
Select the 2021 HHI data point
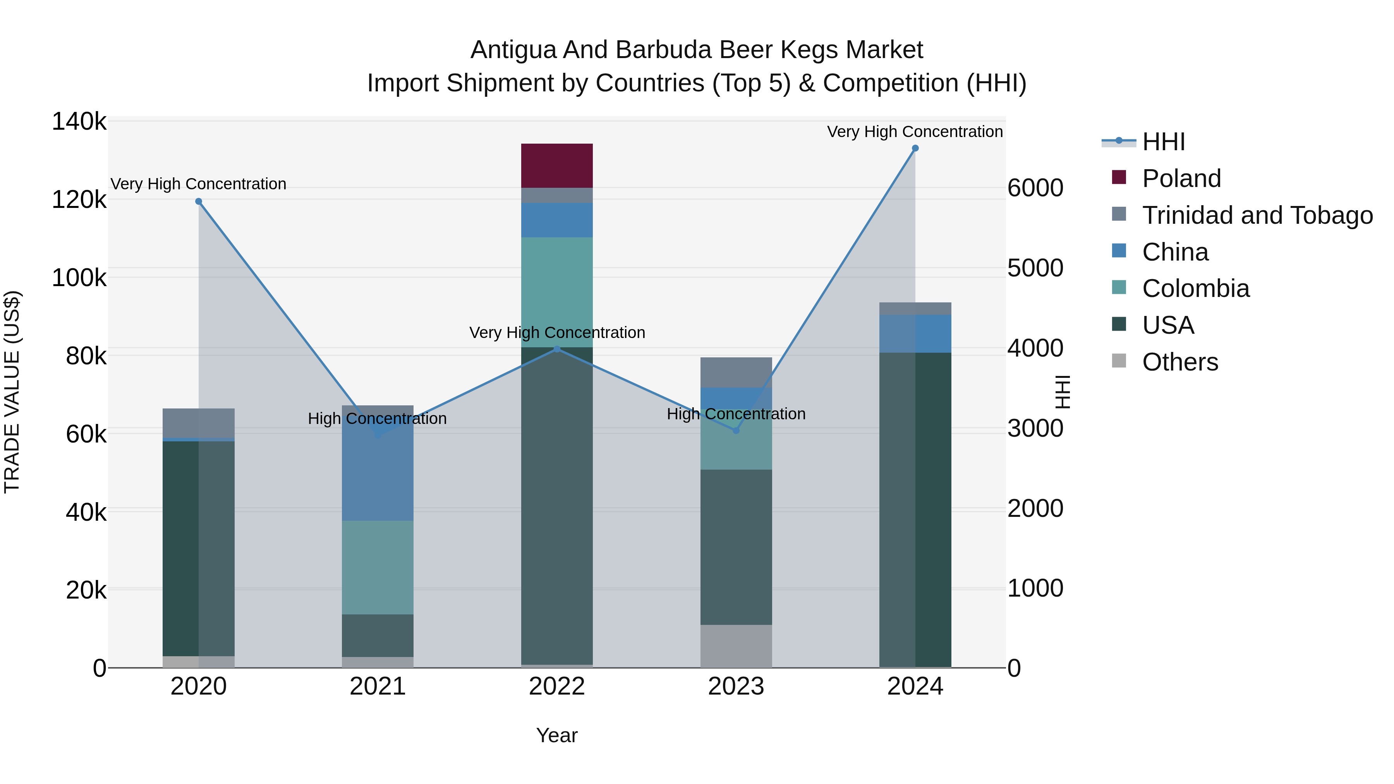[378, 434]
